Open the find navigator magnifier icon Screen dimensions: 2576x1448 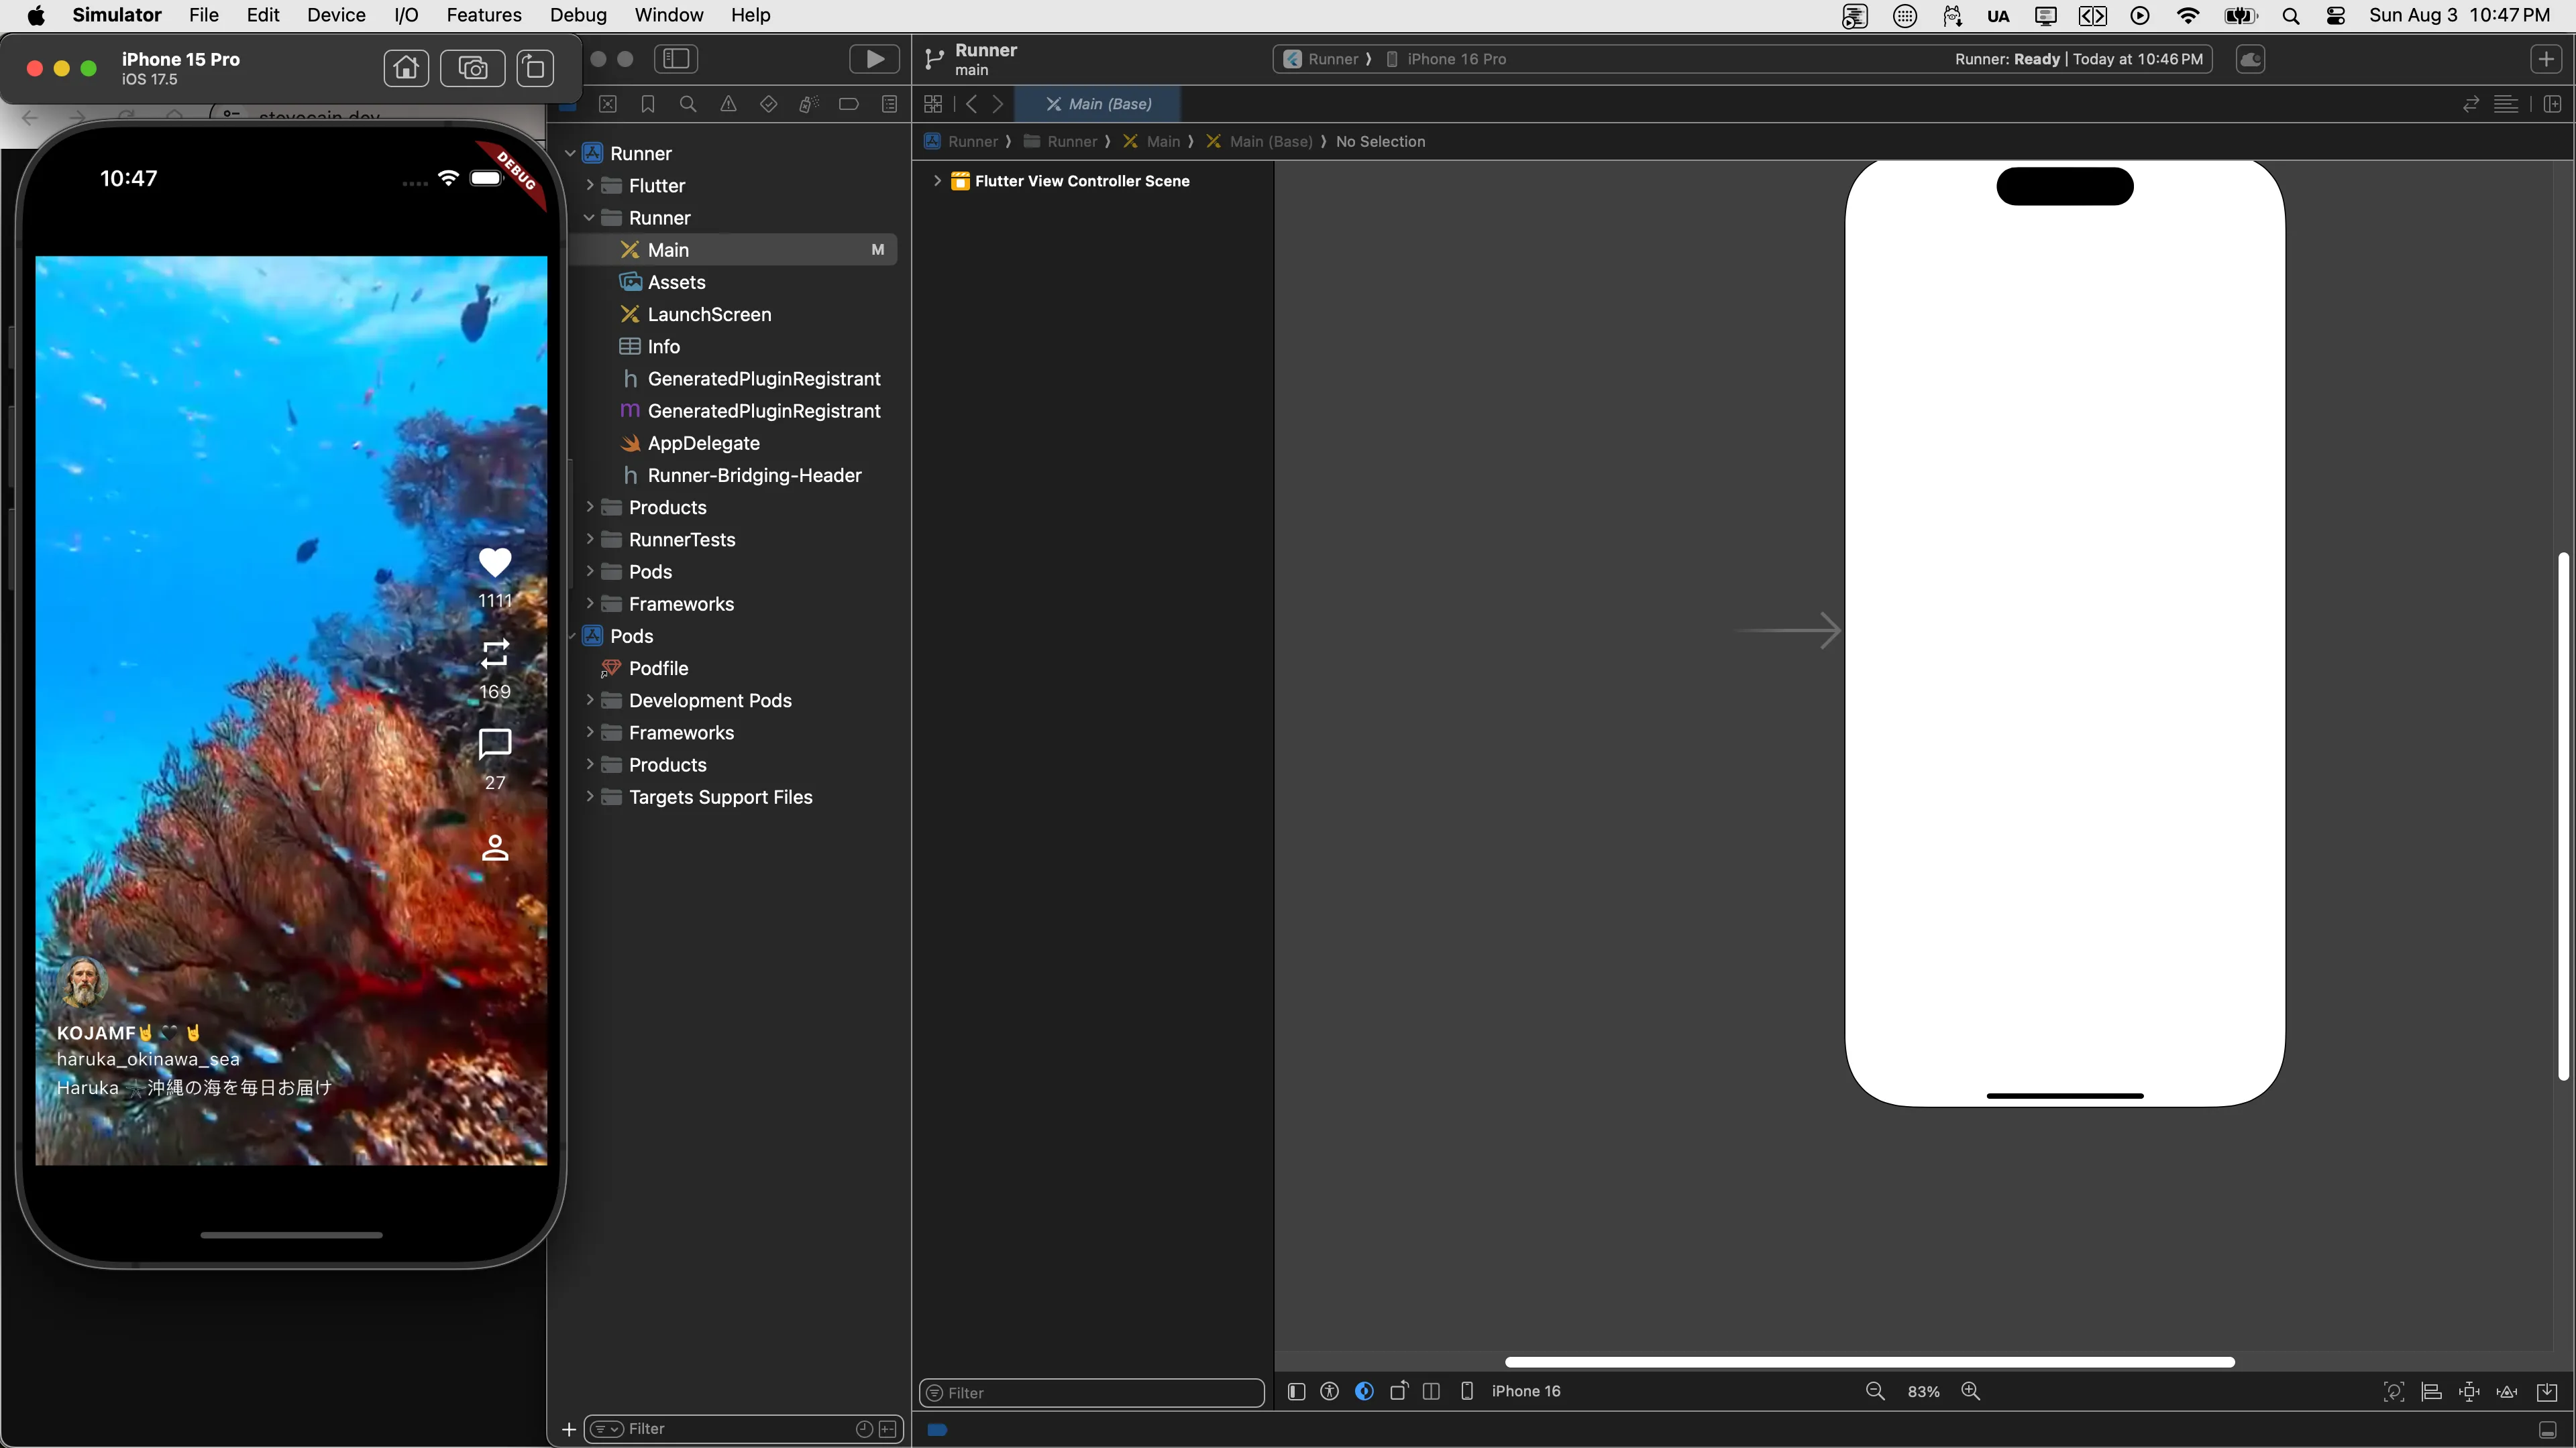tap(688, 104)
